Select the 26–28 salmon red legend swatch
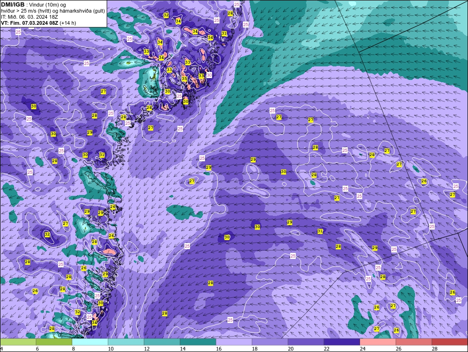This screenshot has width=468, height=352. 414,342
